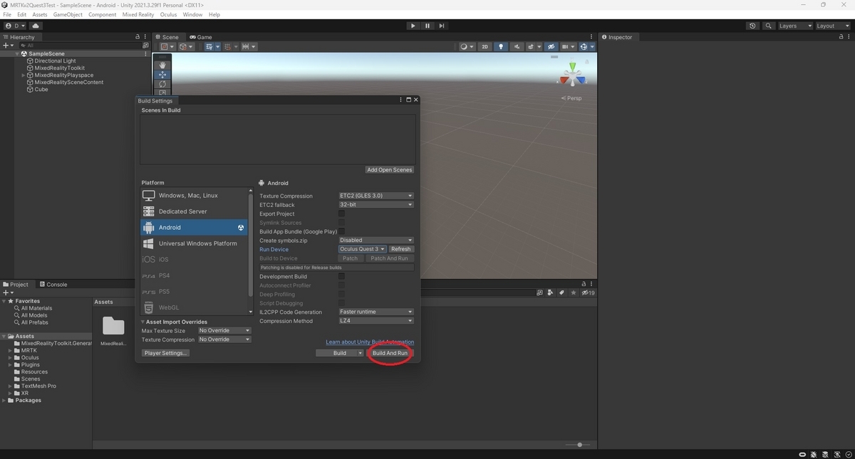Open the account dropdown labeled D
The image size is (855, 459).
[x=15, y=26]
